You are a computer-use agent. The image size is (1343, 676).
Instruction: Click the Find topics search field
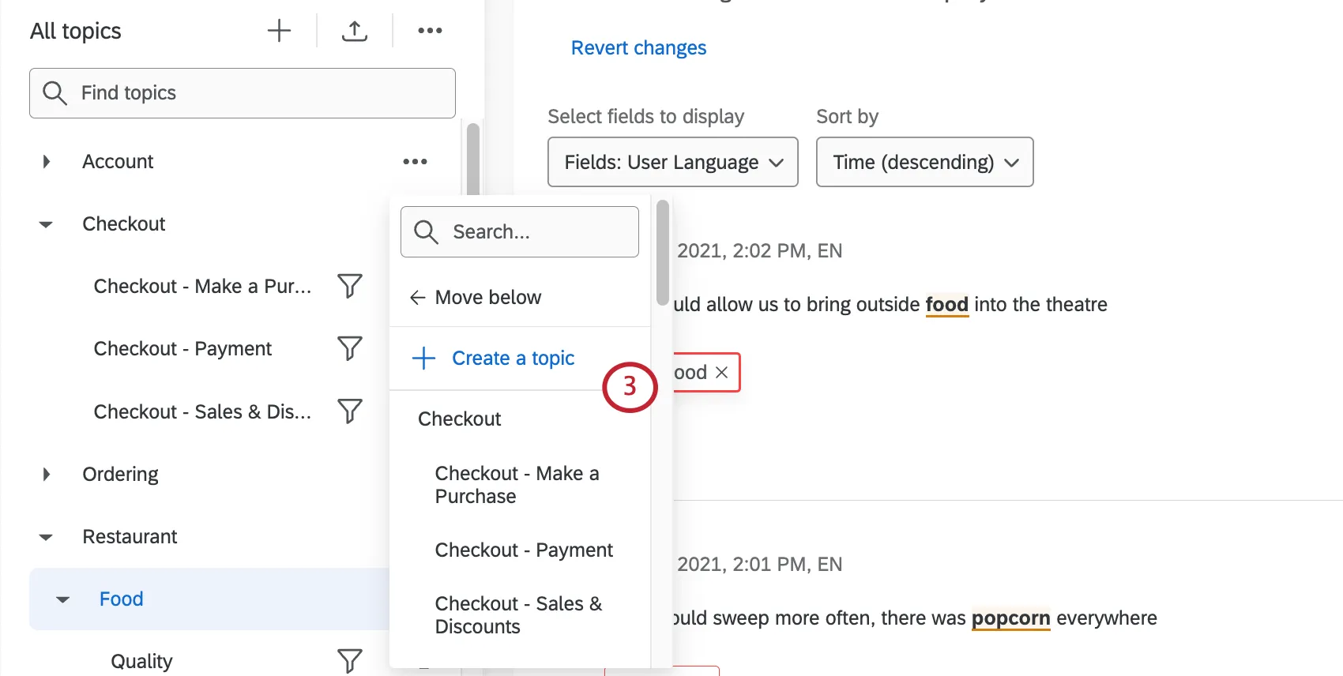pyautogui.click(x=243, y=93)
